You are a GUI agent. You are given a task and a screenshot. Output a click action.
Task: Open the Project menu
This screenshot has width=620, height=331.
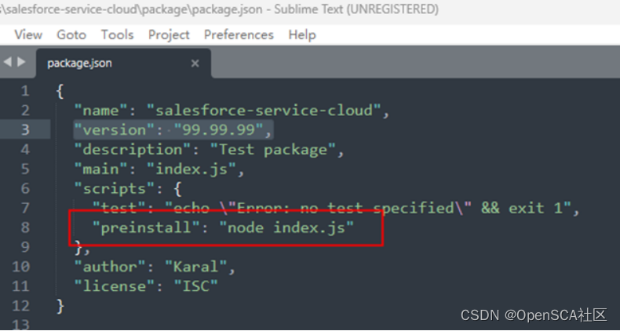tap(169, 35)
